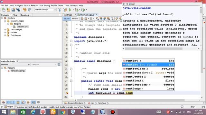Click the Toggle Highlight Search editor icon
206x115 pixels.
click(x=108, y=19)
